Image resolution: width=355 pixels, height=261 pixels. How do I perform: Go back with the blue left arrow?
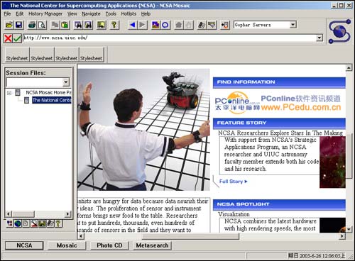tap(133, 25)
